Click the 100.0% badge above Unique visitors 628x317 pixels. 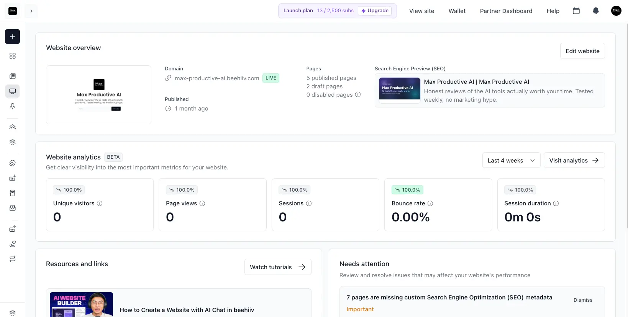[x=69, y=190]
